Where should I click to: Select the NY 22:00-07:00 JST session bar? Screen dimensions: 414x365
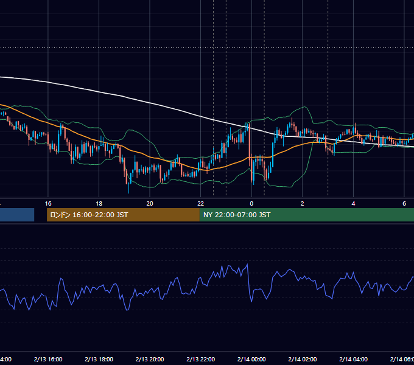click(306, 215)
